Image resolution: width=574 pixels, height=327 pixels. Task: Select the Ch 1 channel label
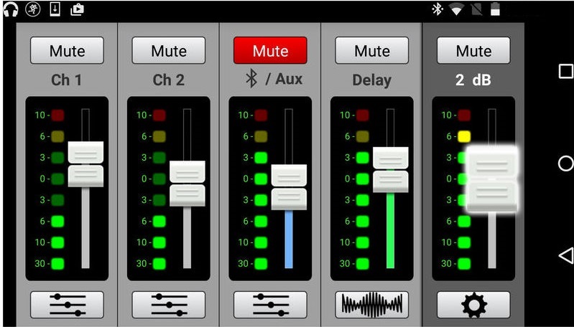[x=67, y=80]
